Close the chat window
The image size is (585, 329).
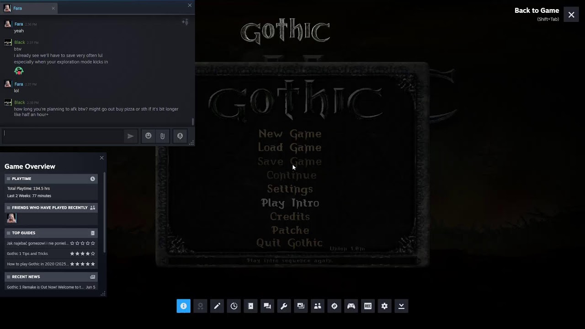click(x=190, y=5)
